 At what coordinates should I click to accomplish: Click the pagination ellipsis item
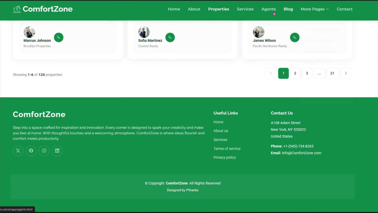pos(319,73)
